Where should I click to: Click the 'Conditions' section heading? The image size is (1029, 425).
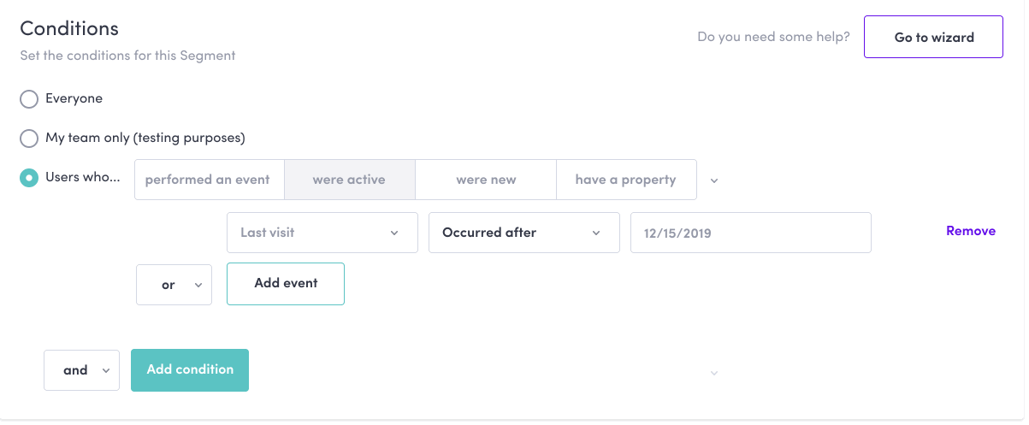tap(69, 28)
